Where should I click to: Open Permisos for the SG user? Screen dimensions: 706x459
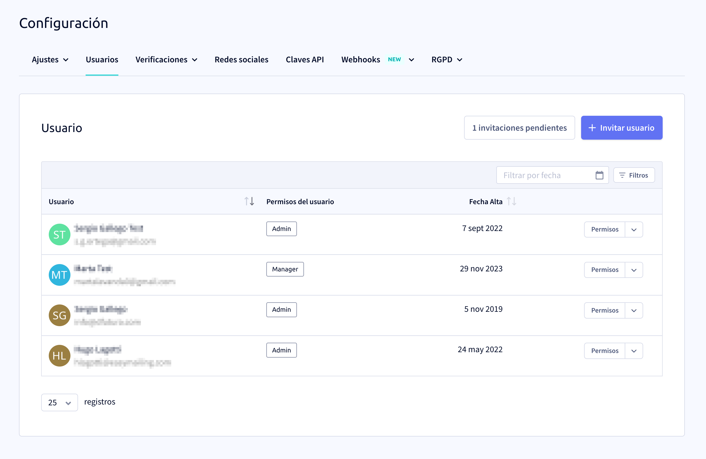click(x=605, y=310)
